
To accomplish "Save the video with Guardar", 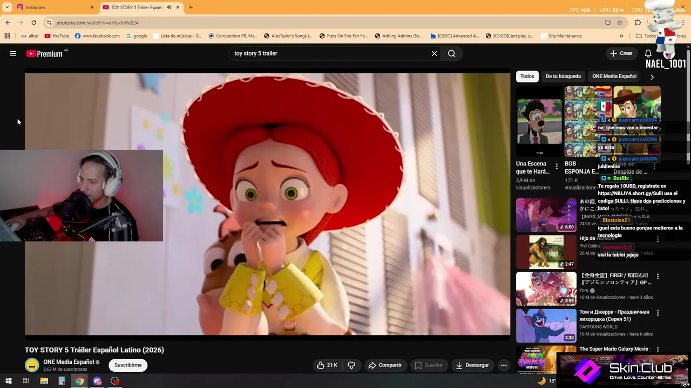I will (429, 365).
